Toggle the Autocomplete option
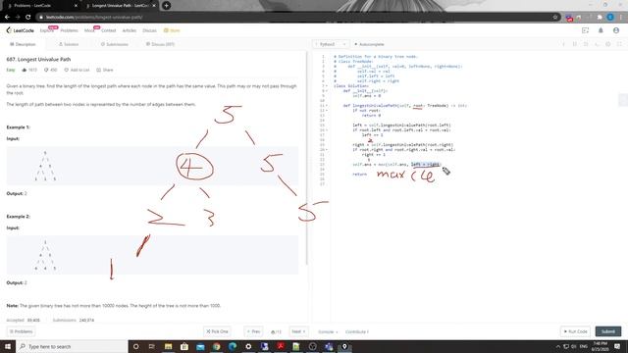Image resolution: width=628 pixels, height=353 pixels. point(369,44)
